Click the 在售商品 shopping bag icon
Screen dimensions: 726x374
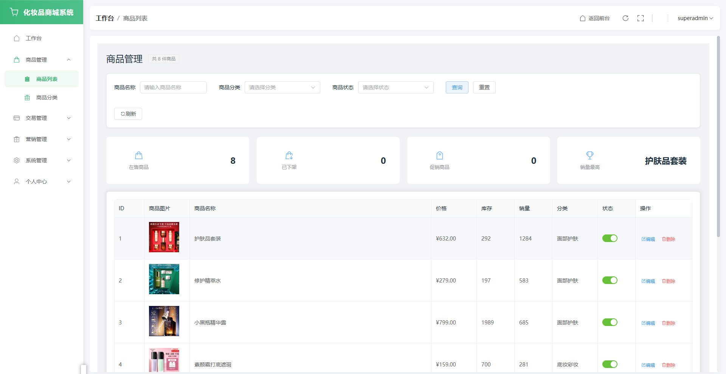point(139,155)
